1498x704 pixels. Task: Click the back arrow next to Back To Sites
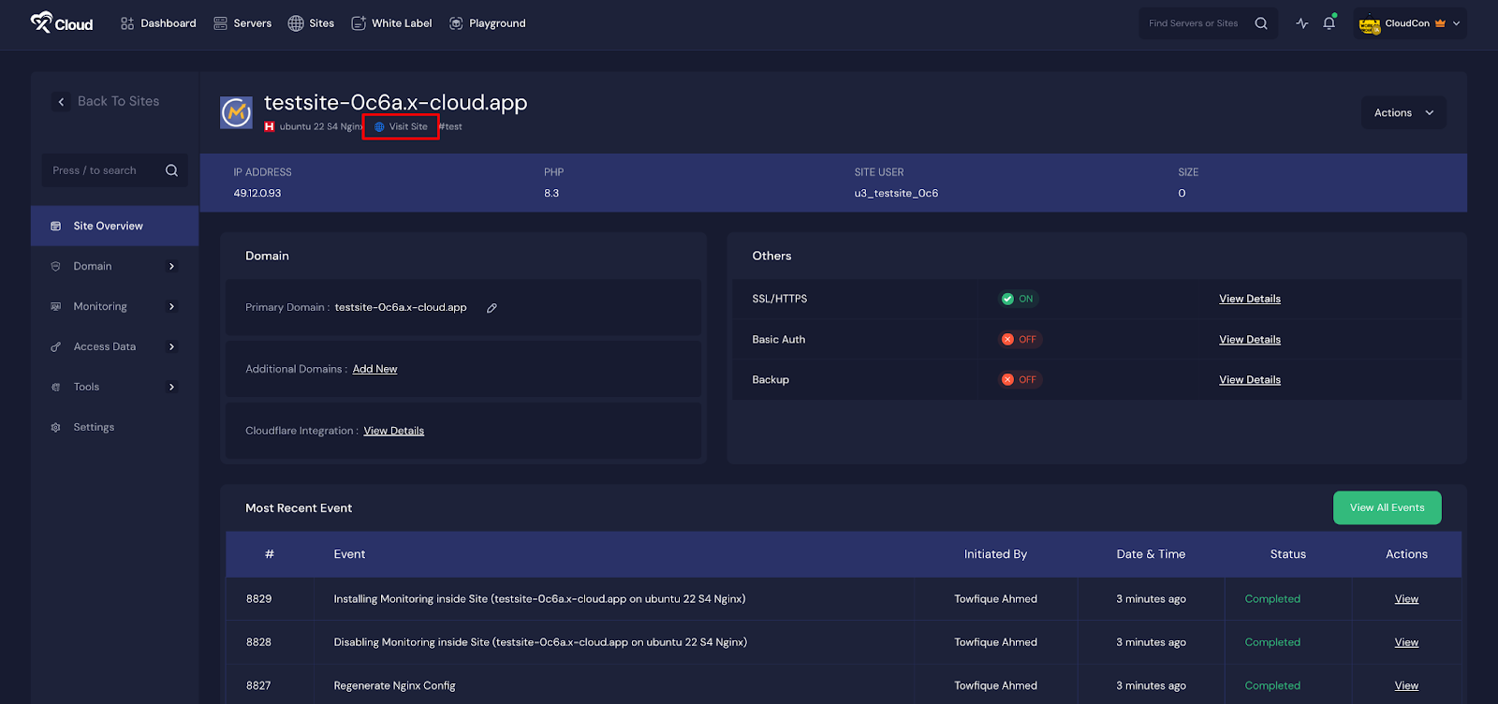pyautogui.click(x=62, y=102)
